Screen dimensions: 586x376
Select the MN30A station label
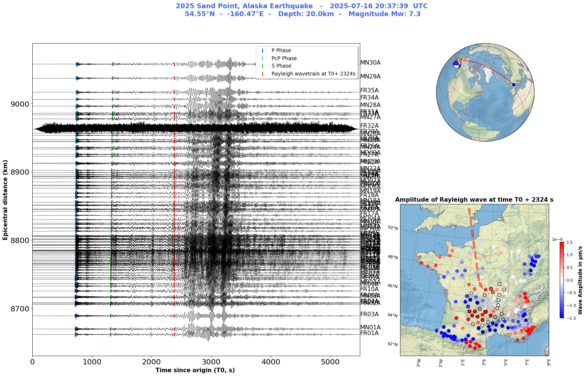point(370,63)
